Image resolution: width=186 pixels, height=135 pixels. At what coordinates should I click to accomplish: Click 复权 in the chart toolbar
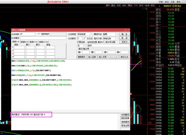click(x=108, y=5)
